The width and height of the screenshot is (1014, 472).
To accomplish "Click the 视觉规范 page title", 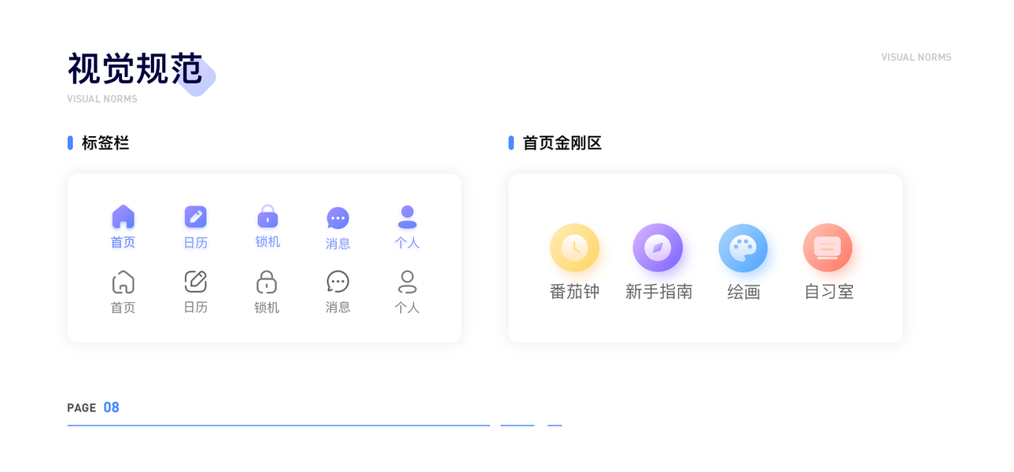I will pos(135,69).
